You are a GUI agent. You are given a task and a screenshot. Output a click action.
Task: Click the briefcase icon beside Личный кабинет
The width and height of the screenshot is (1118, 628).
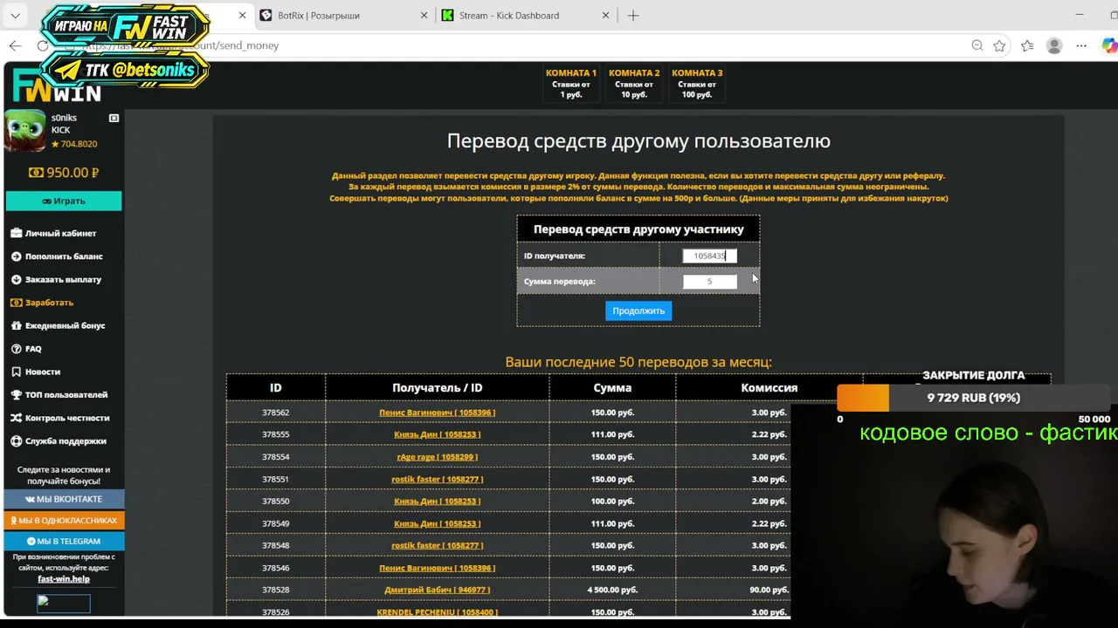[16, 234]
